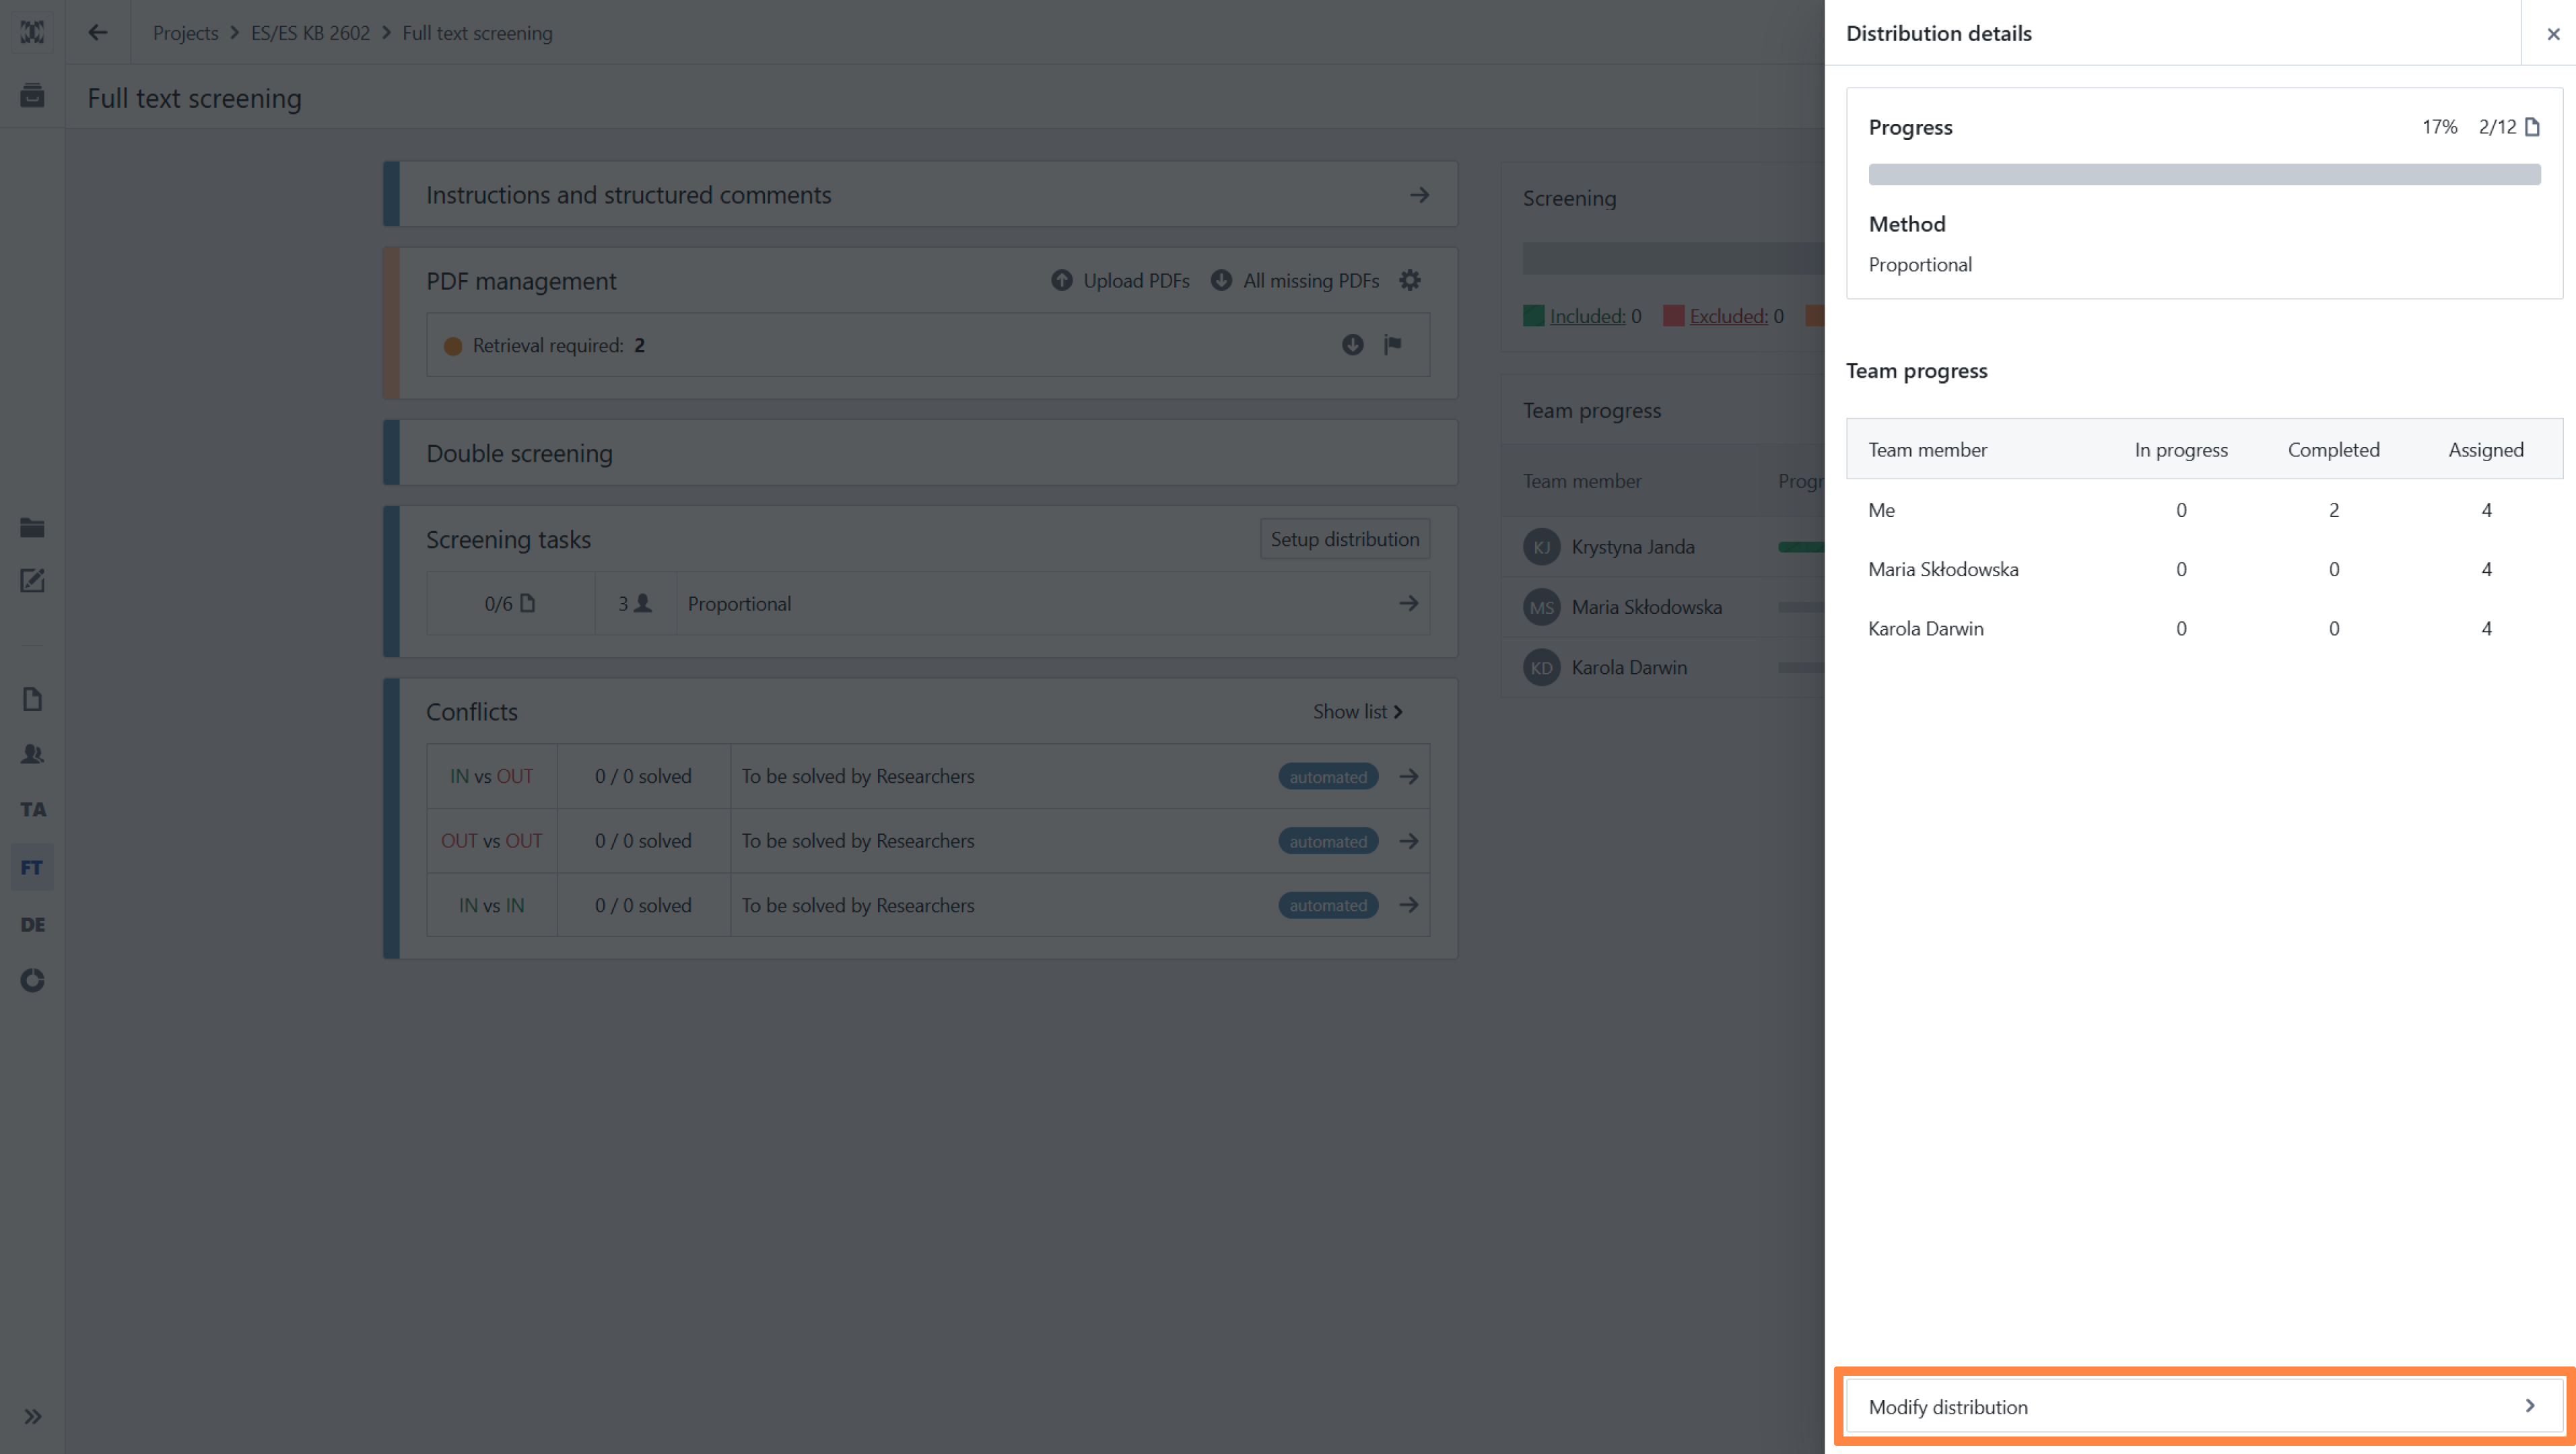Expand the sidebar with double chevron
Viewport: 2576px width, 1454px height.
[32, 1416]
